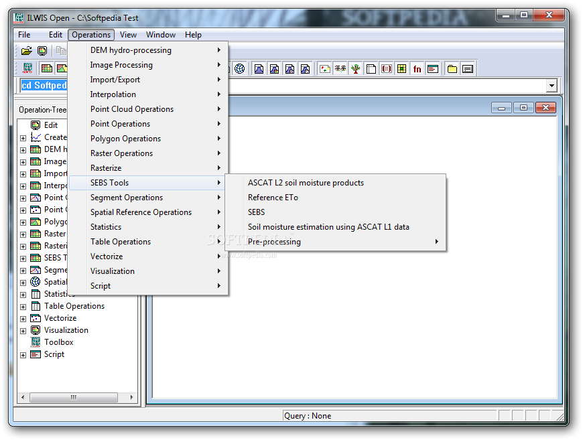
Task: Expand the DEM tree node
Action: pos(23,150)
